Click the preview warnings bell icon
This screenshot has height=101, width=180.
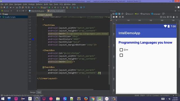tap(177, 17)
